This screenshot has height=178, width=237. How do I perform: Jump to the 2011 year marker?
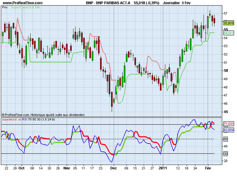[x=163, y=169]
